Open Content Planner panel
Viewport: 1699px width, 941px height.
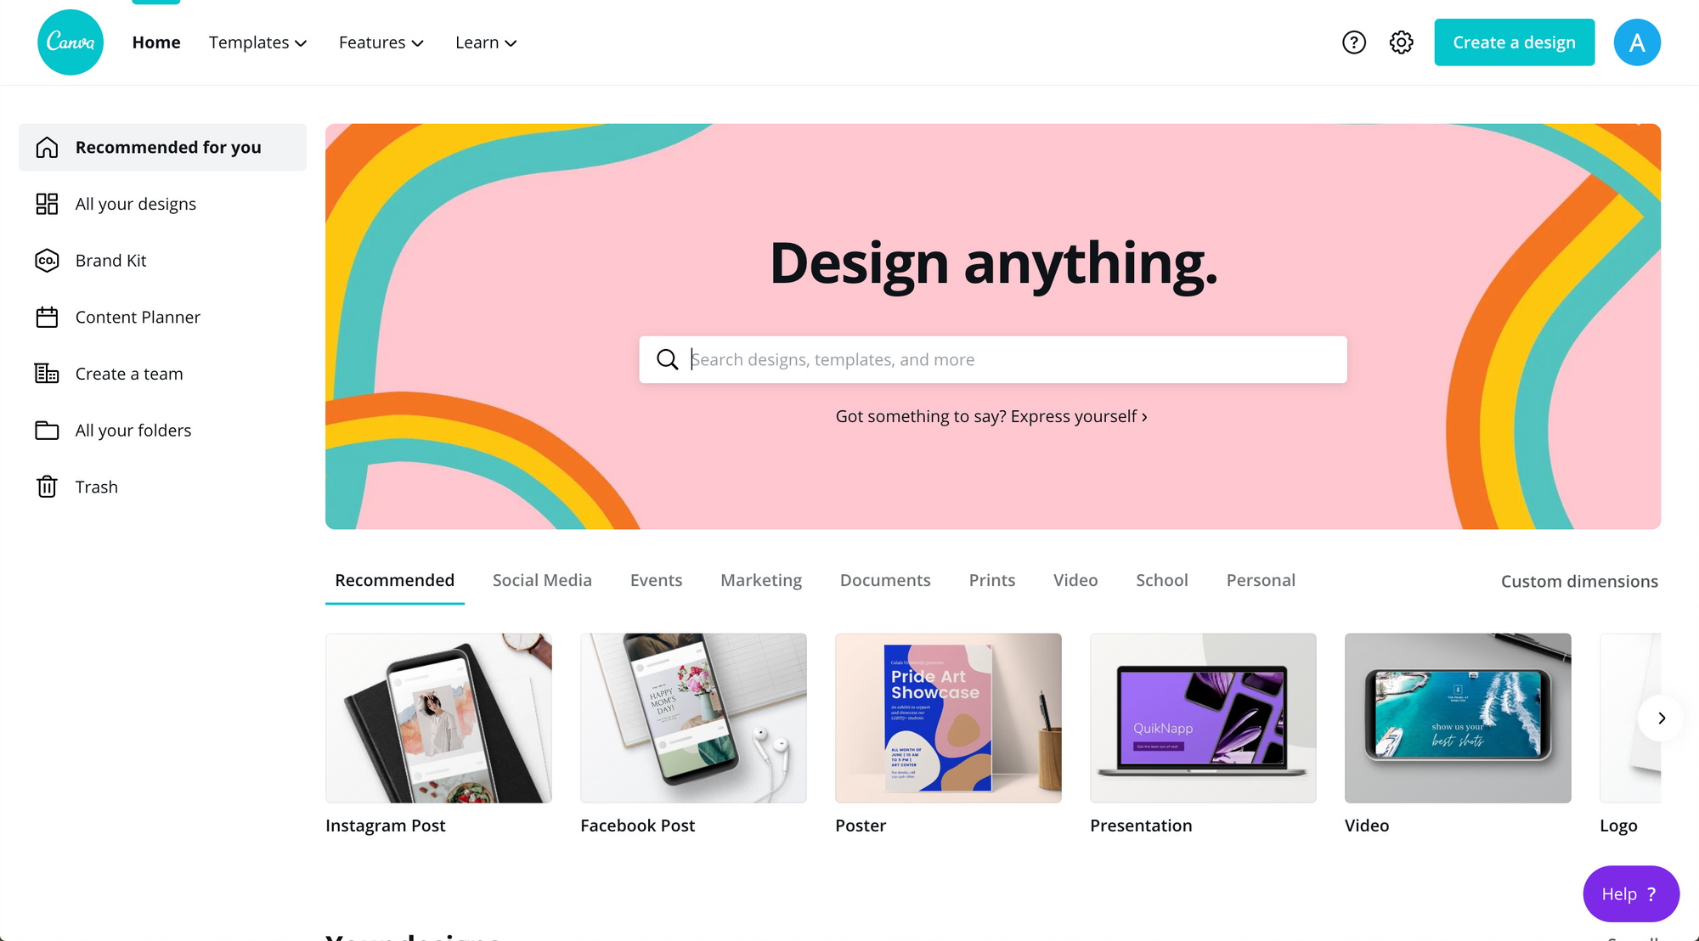point(138,317)
